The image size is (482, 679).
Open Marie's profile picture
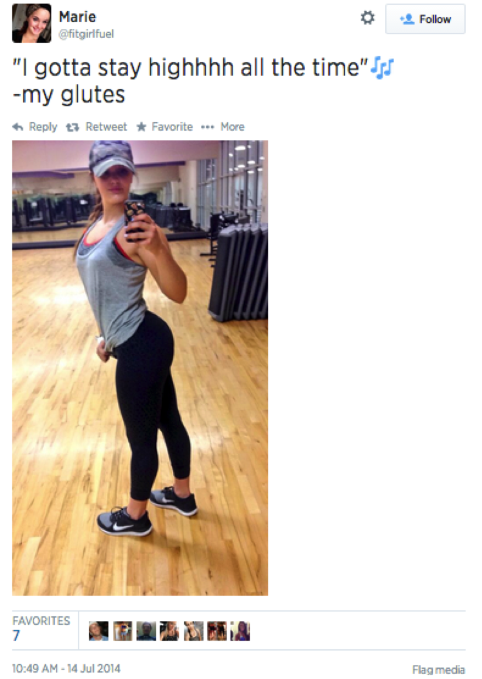32,23
